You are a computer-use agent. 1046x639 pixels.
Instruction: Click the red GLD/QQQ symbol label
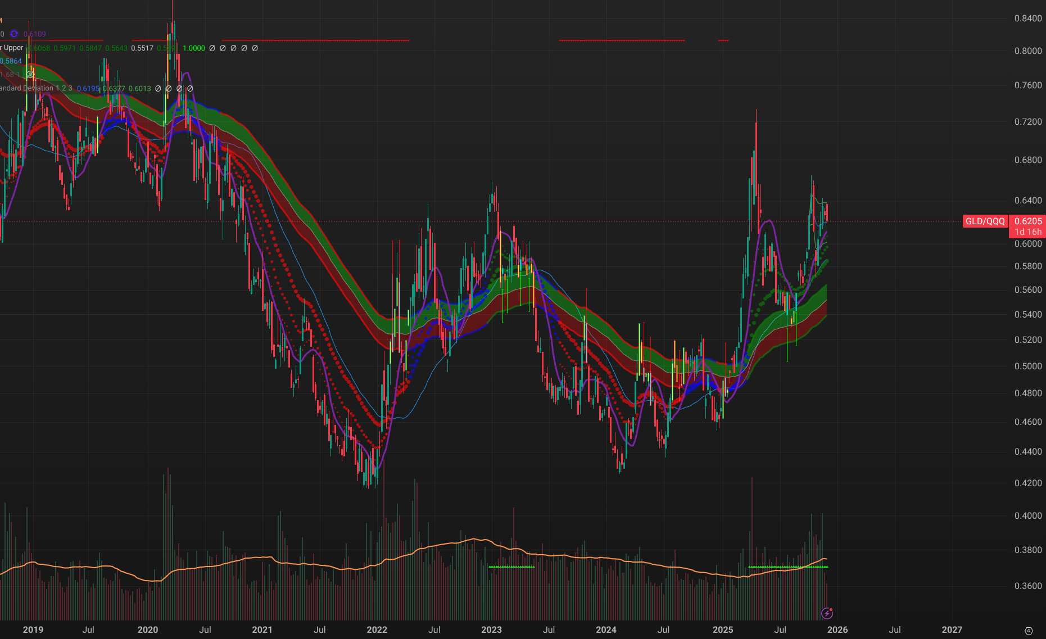point(985,221)
